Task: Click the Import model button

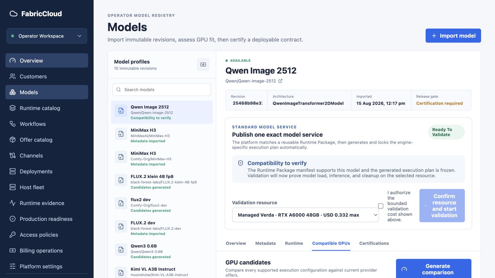Action: coord(453,36)
